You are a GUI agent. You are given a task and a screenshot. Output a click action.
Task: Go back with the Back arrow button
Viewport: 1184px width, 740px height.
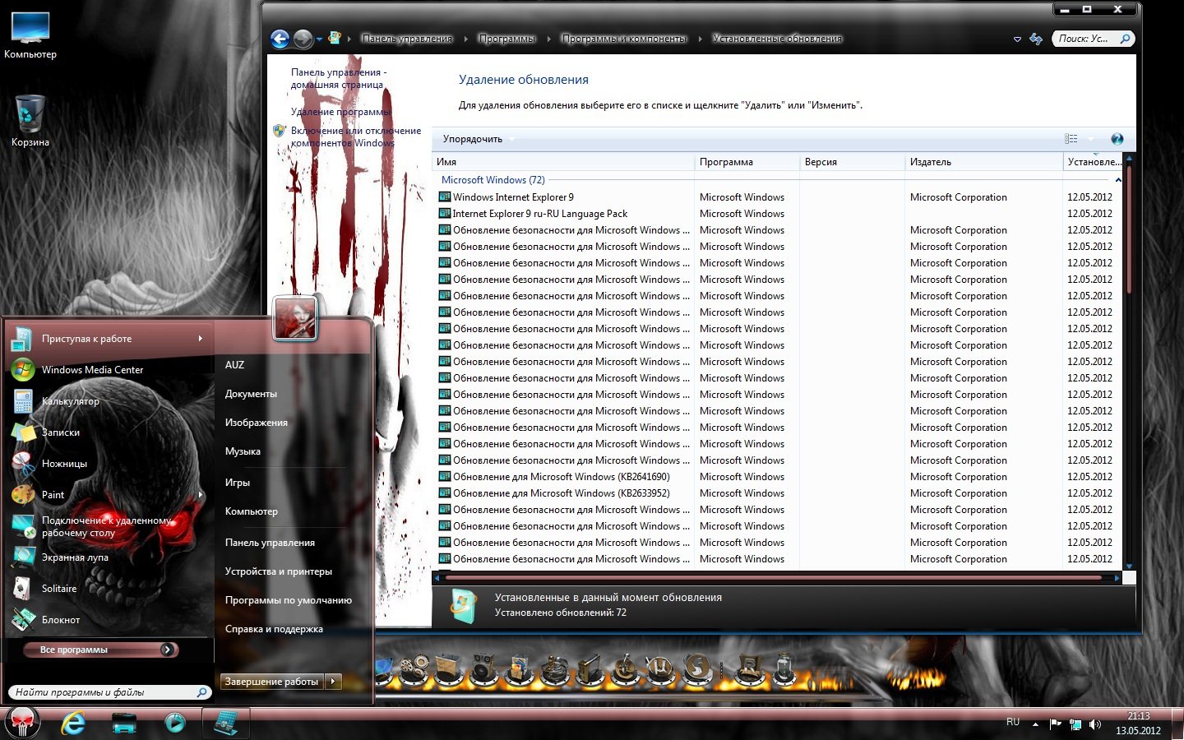[280, 39]
